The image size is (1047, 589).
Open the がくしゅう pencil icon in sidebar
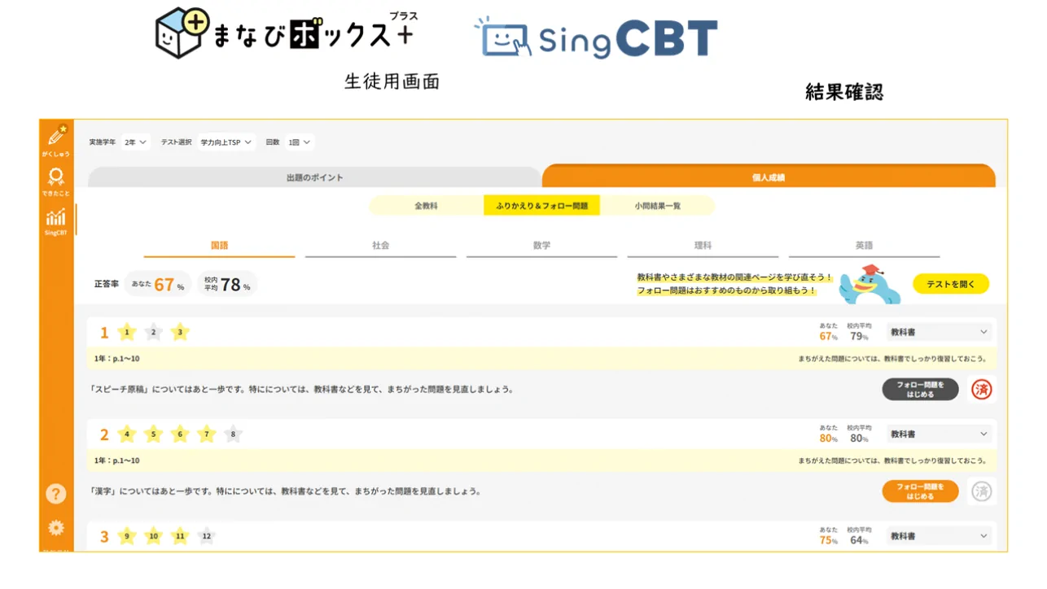click(56, 138)
